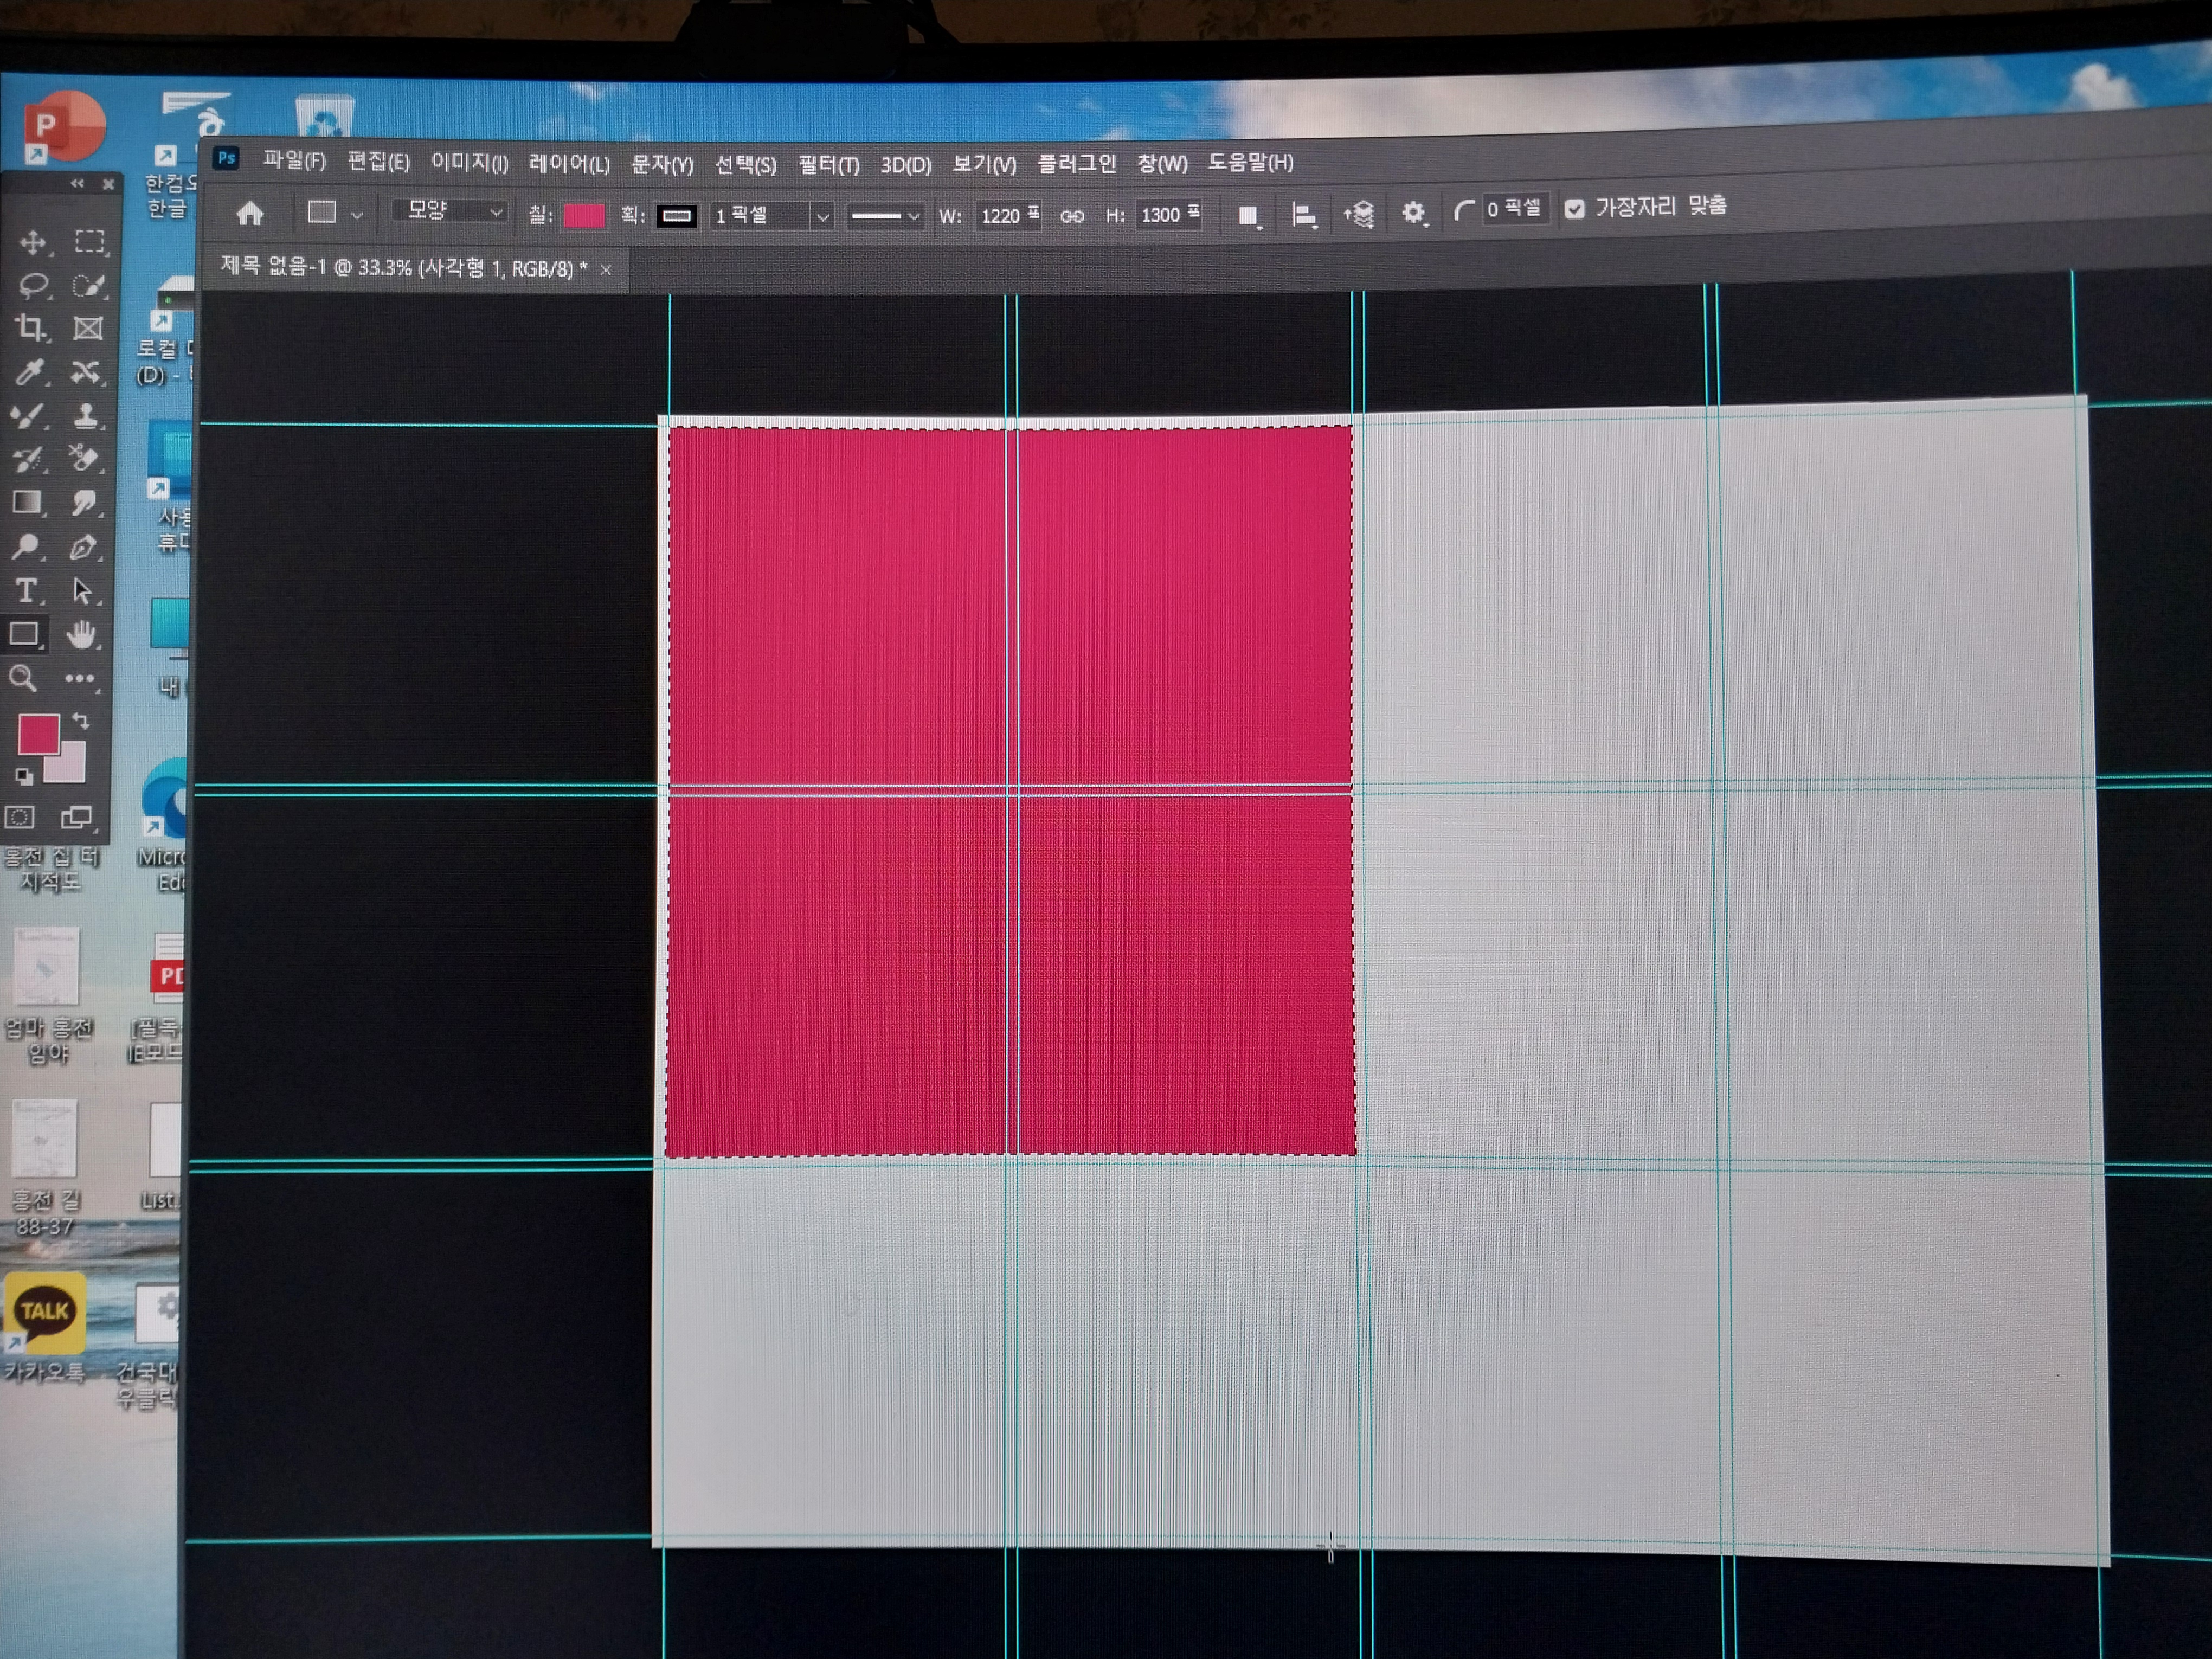Open the 필터(T) menu
2212x1659 pixels.
pyautogui.click(x=828, y=165)
